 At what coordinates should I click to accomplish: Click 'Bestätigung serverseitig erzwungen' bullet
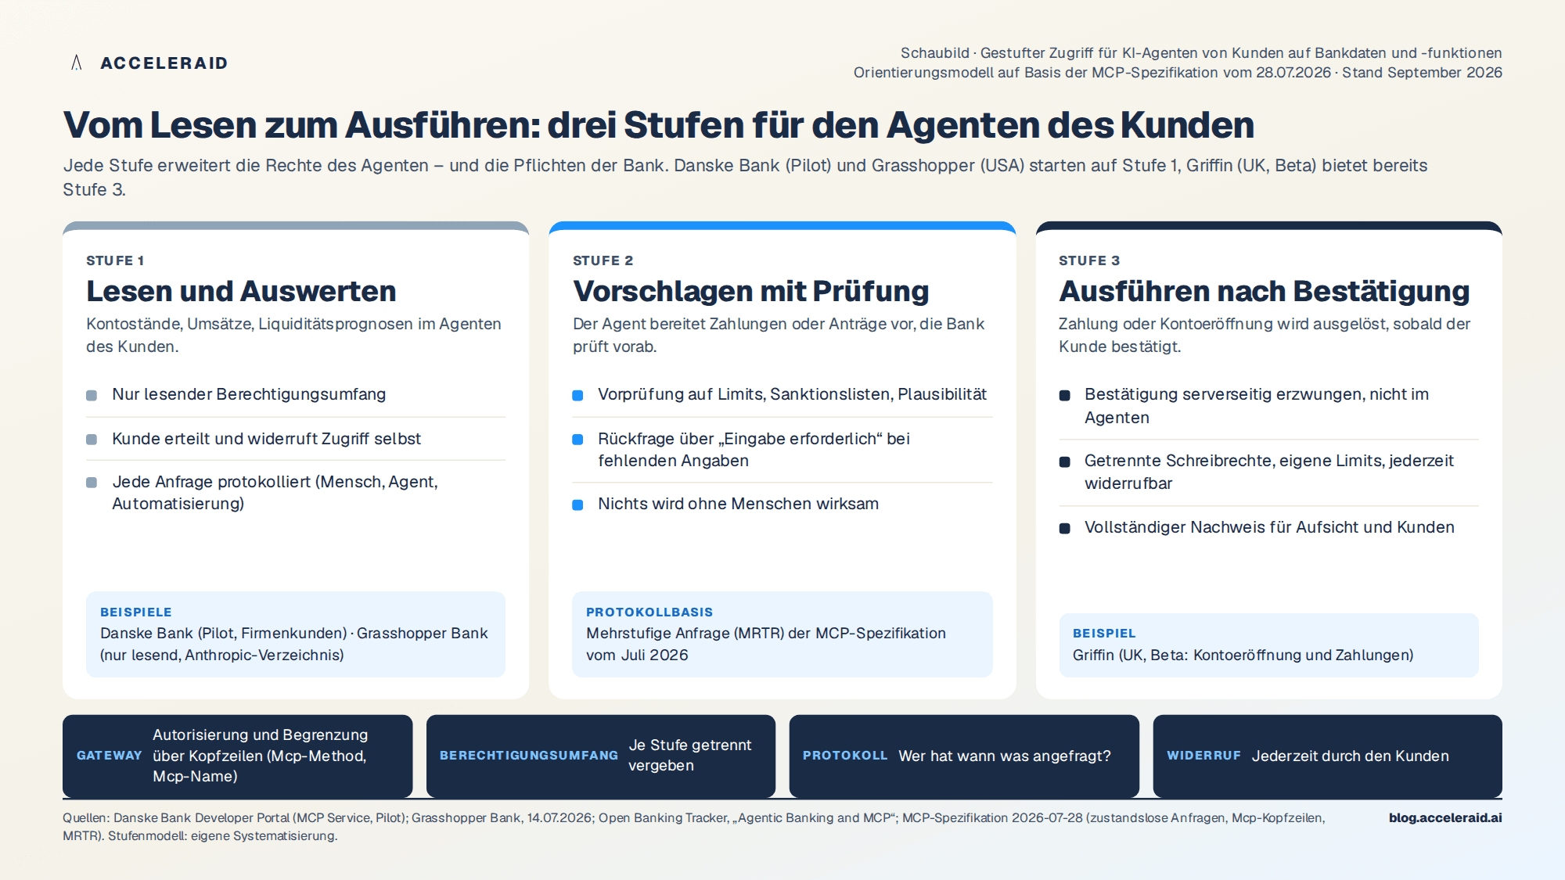(x=1257, y=406)
